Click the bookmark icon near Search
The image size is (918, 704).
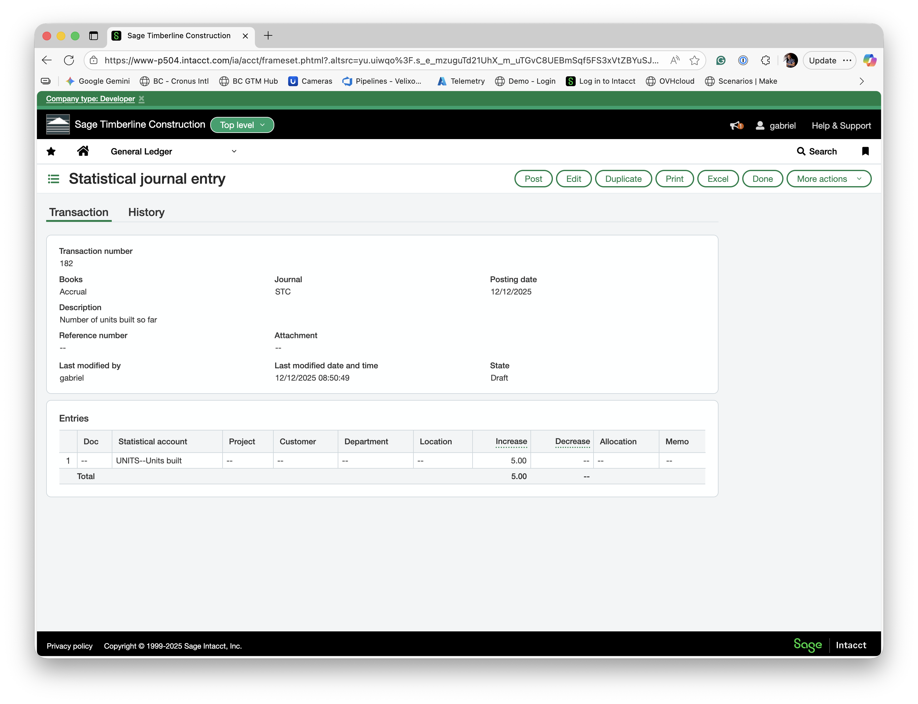pos(865,151)
